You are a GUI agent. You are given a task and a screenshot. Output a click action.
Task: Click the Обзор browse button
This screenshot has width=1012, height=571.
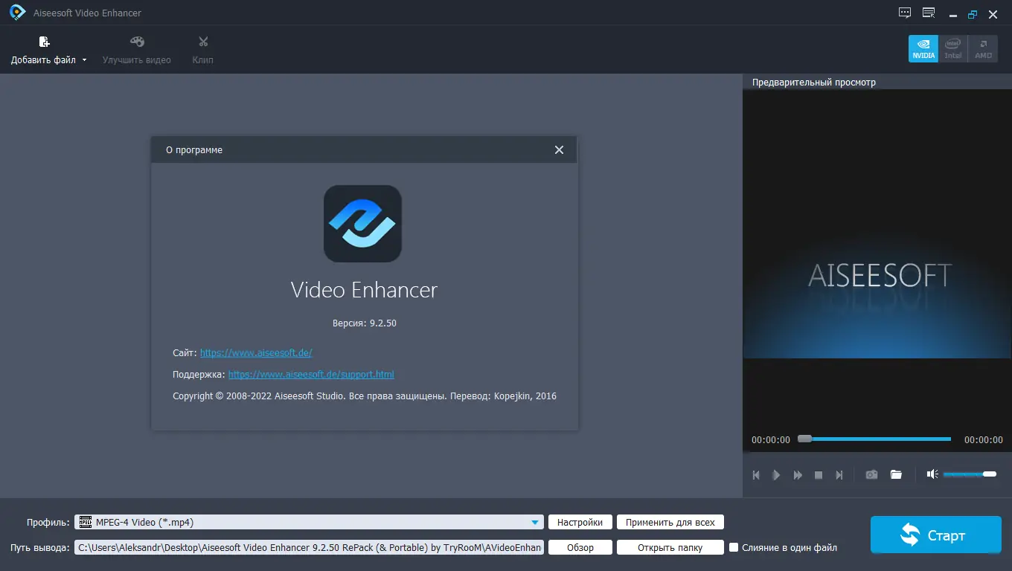(x=580, y=547)
